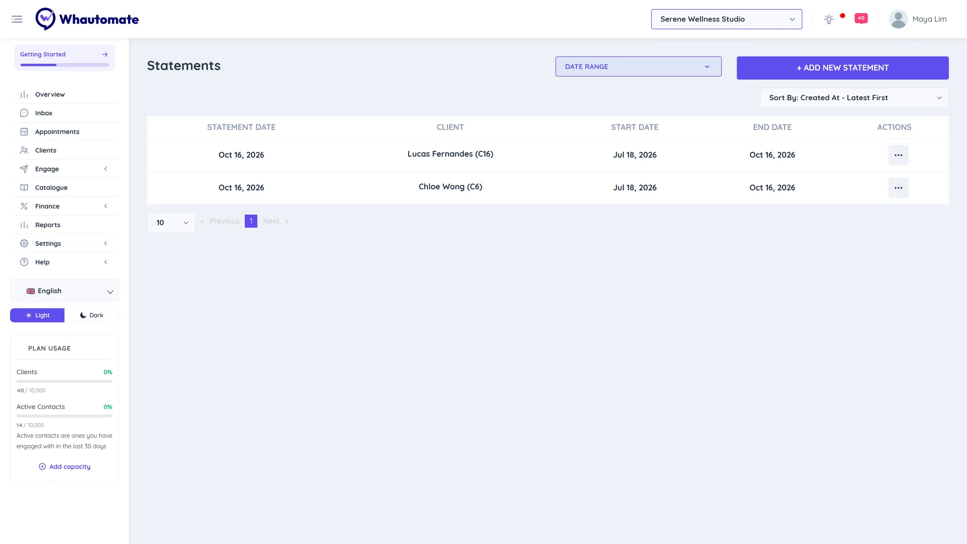Change rows per page dropdown
The image size is (967, 544).
coord(171,223)
